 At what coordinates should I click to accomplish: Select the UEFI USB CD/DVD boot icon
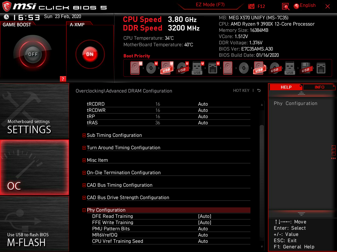182,68
